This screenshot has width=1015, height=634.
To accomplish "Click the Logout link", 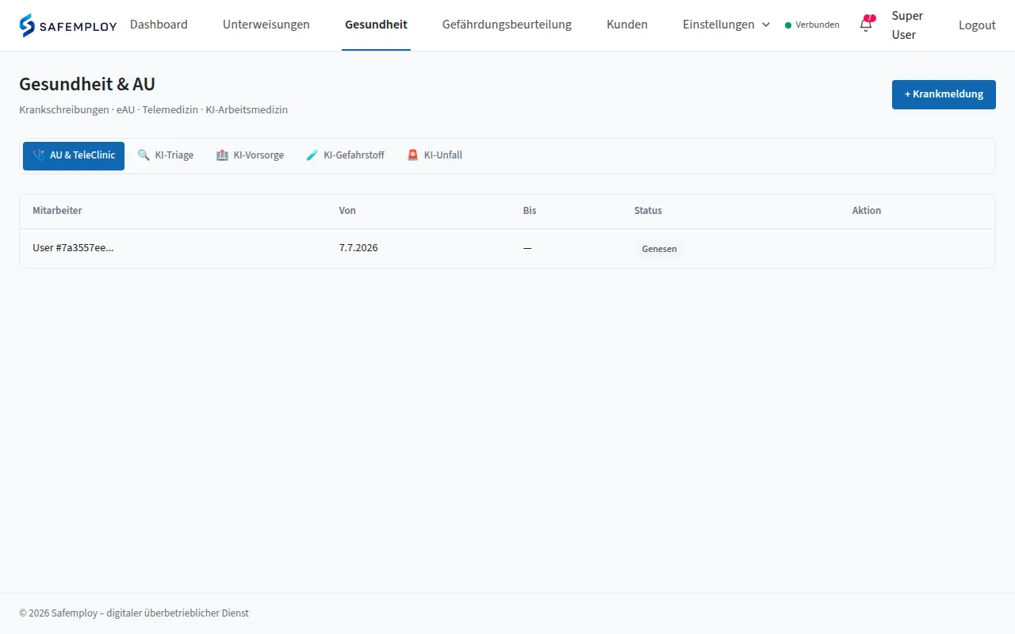I will coord(977,25).
